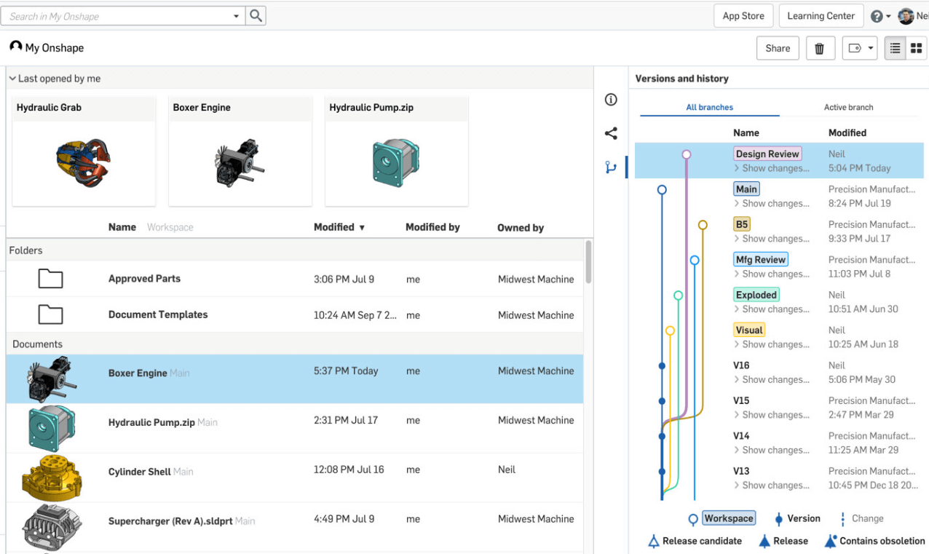Viewport: 929px width, 554px height.
Task: Switch to the All branches tab
Action: pyautogui.click(x=708, y=106)
